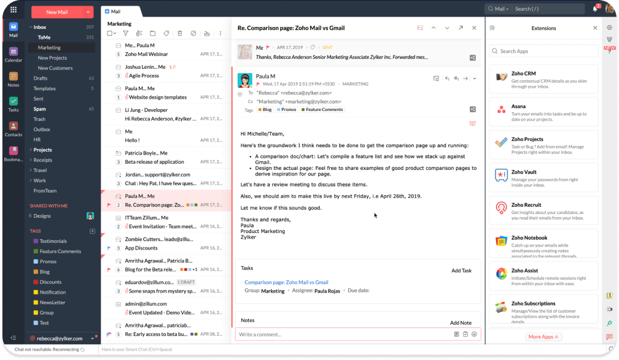This screenshot has height=360, width=619.
Task: Click the reader view book icon
Action: tap(473, 123)
